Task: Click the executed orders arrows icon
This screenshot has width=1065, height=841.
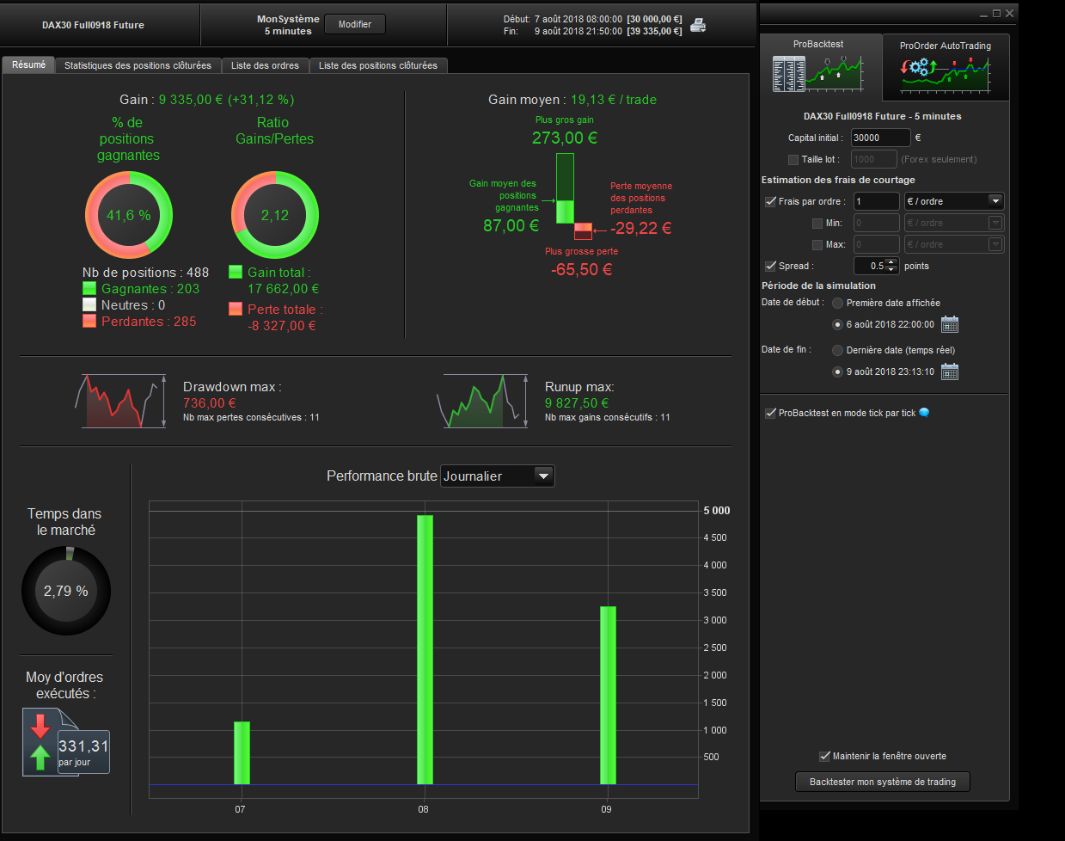Action: [x=40, y=742]
